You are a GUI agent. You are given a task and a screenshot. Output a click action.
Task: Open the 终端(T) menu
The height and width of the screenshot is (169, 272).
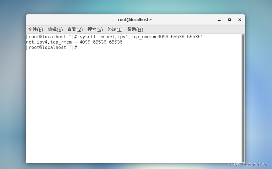[115, 29]
